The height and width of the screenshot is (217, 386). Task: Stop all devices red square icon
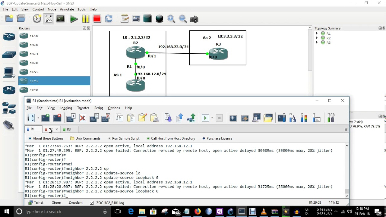pyautogui.click(x=97, y=19)
